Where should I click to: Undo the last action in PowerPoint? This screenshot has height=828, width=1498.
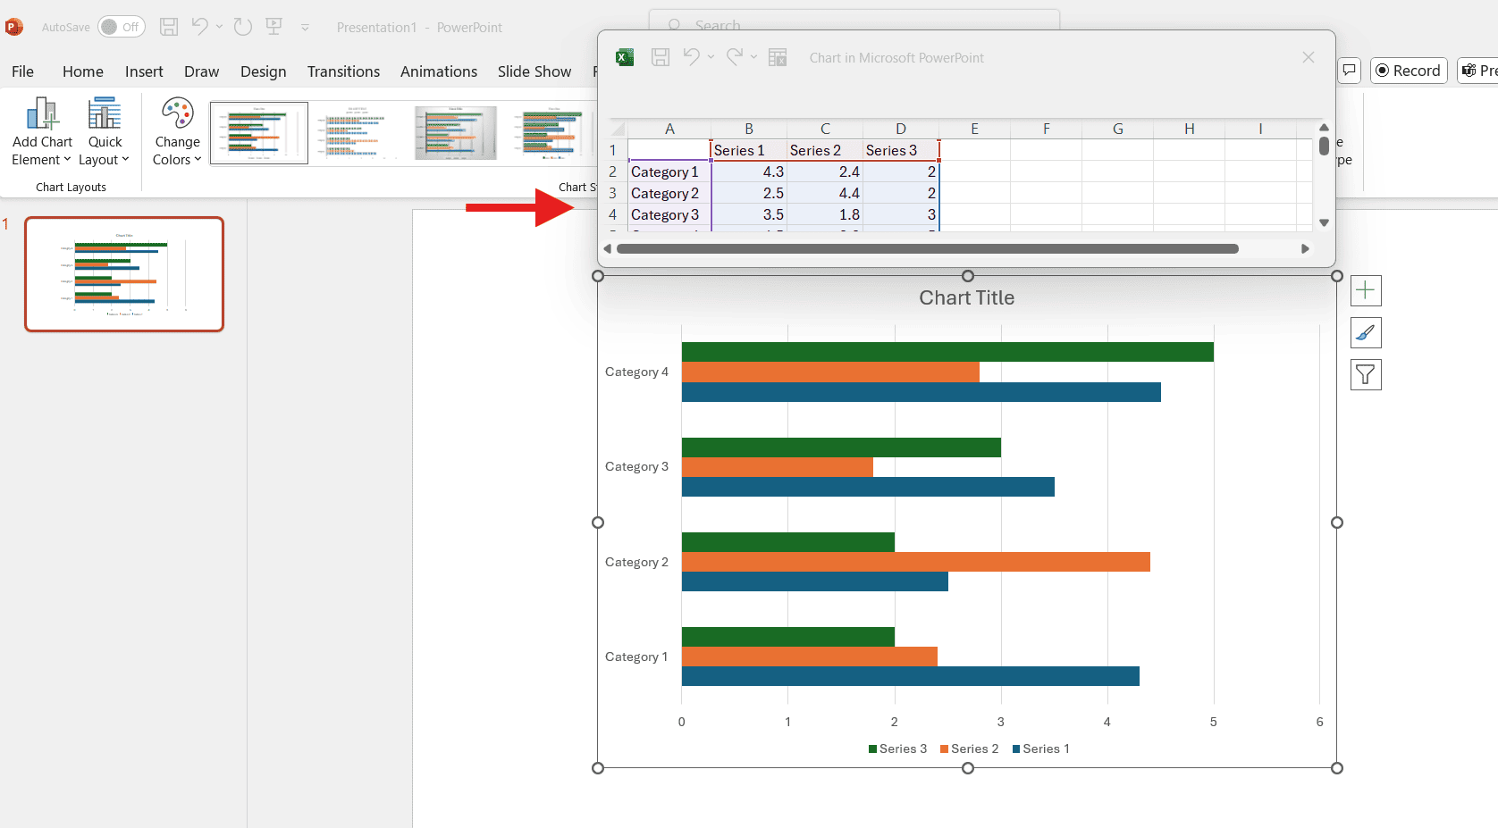198,27
